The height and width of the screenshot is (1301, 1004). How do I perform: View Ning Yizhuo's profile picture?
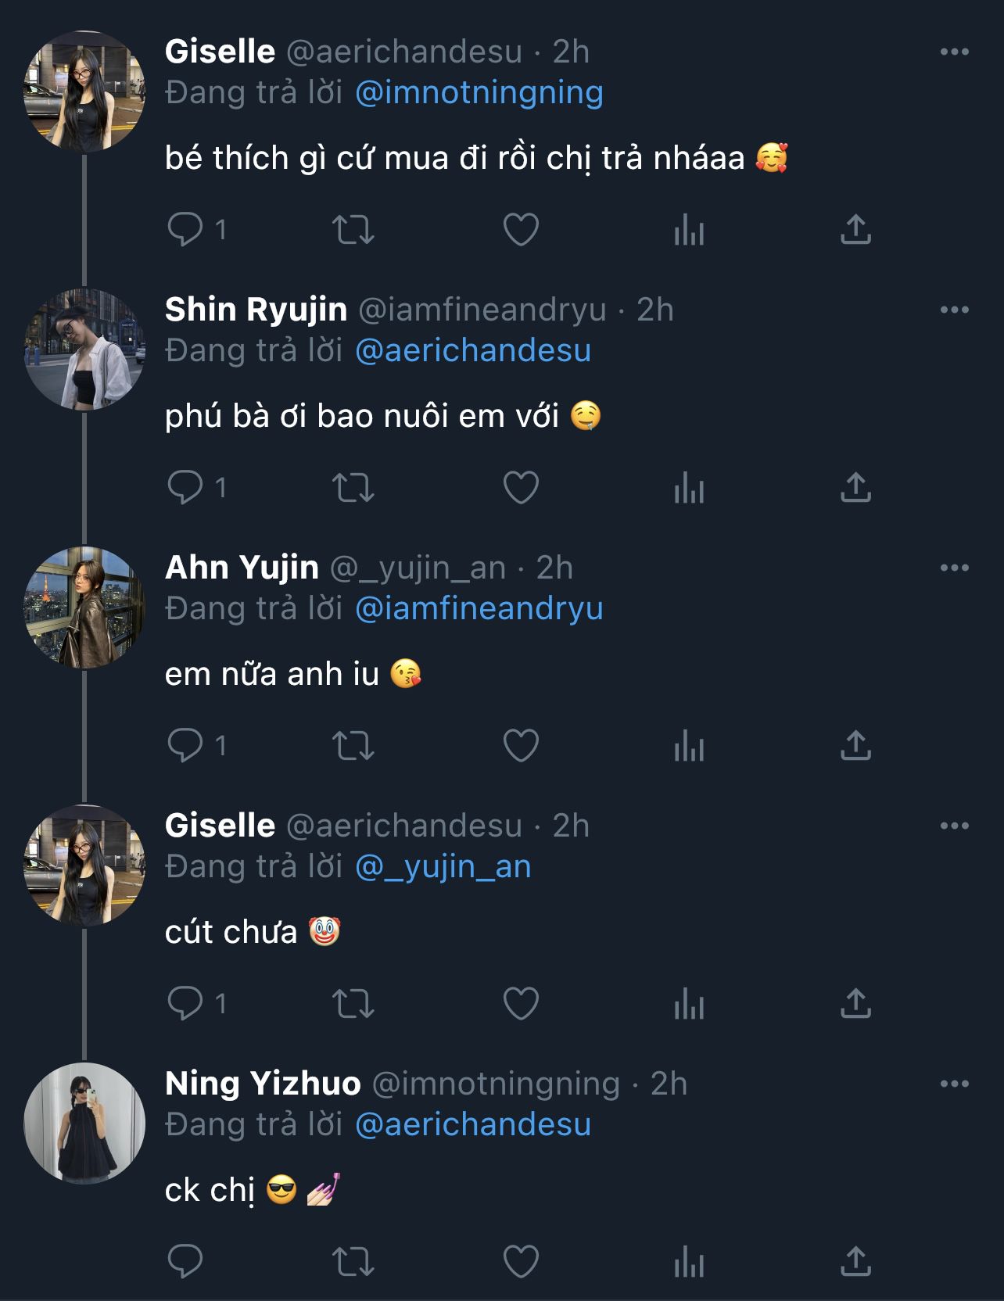click(84, 1123)
